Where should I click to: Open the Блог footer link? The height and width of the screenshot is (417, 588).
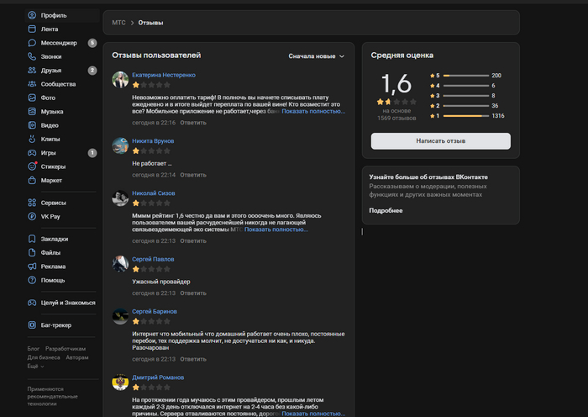coord(33,349)
